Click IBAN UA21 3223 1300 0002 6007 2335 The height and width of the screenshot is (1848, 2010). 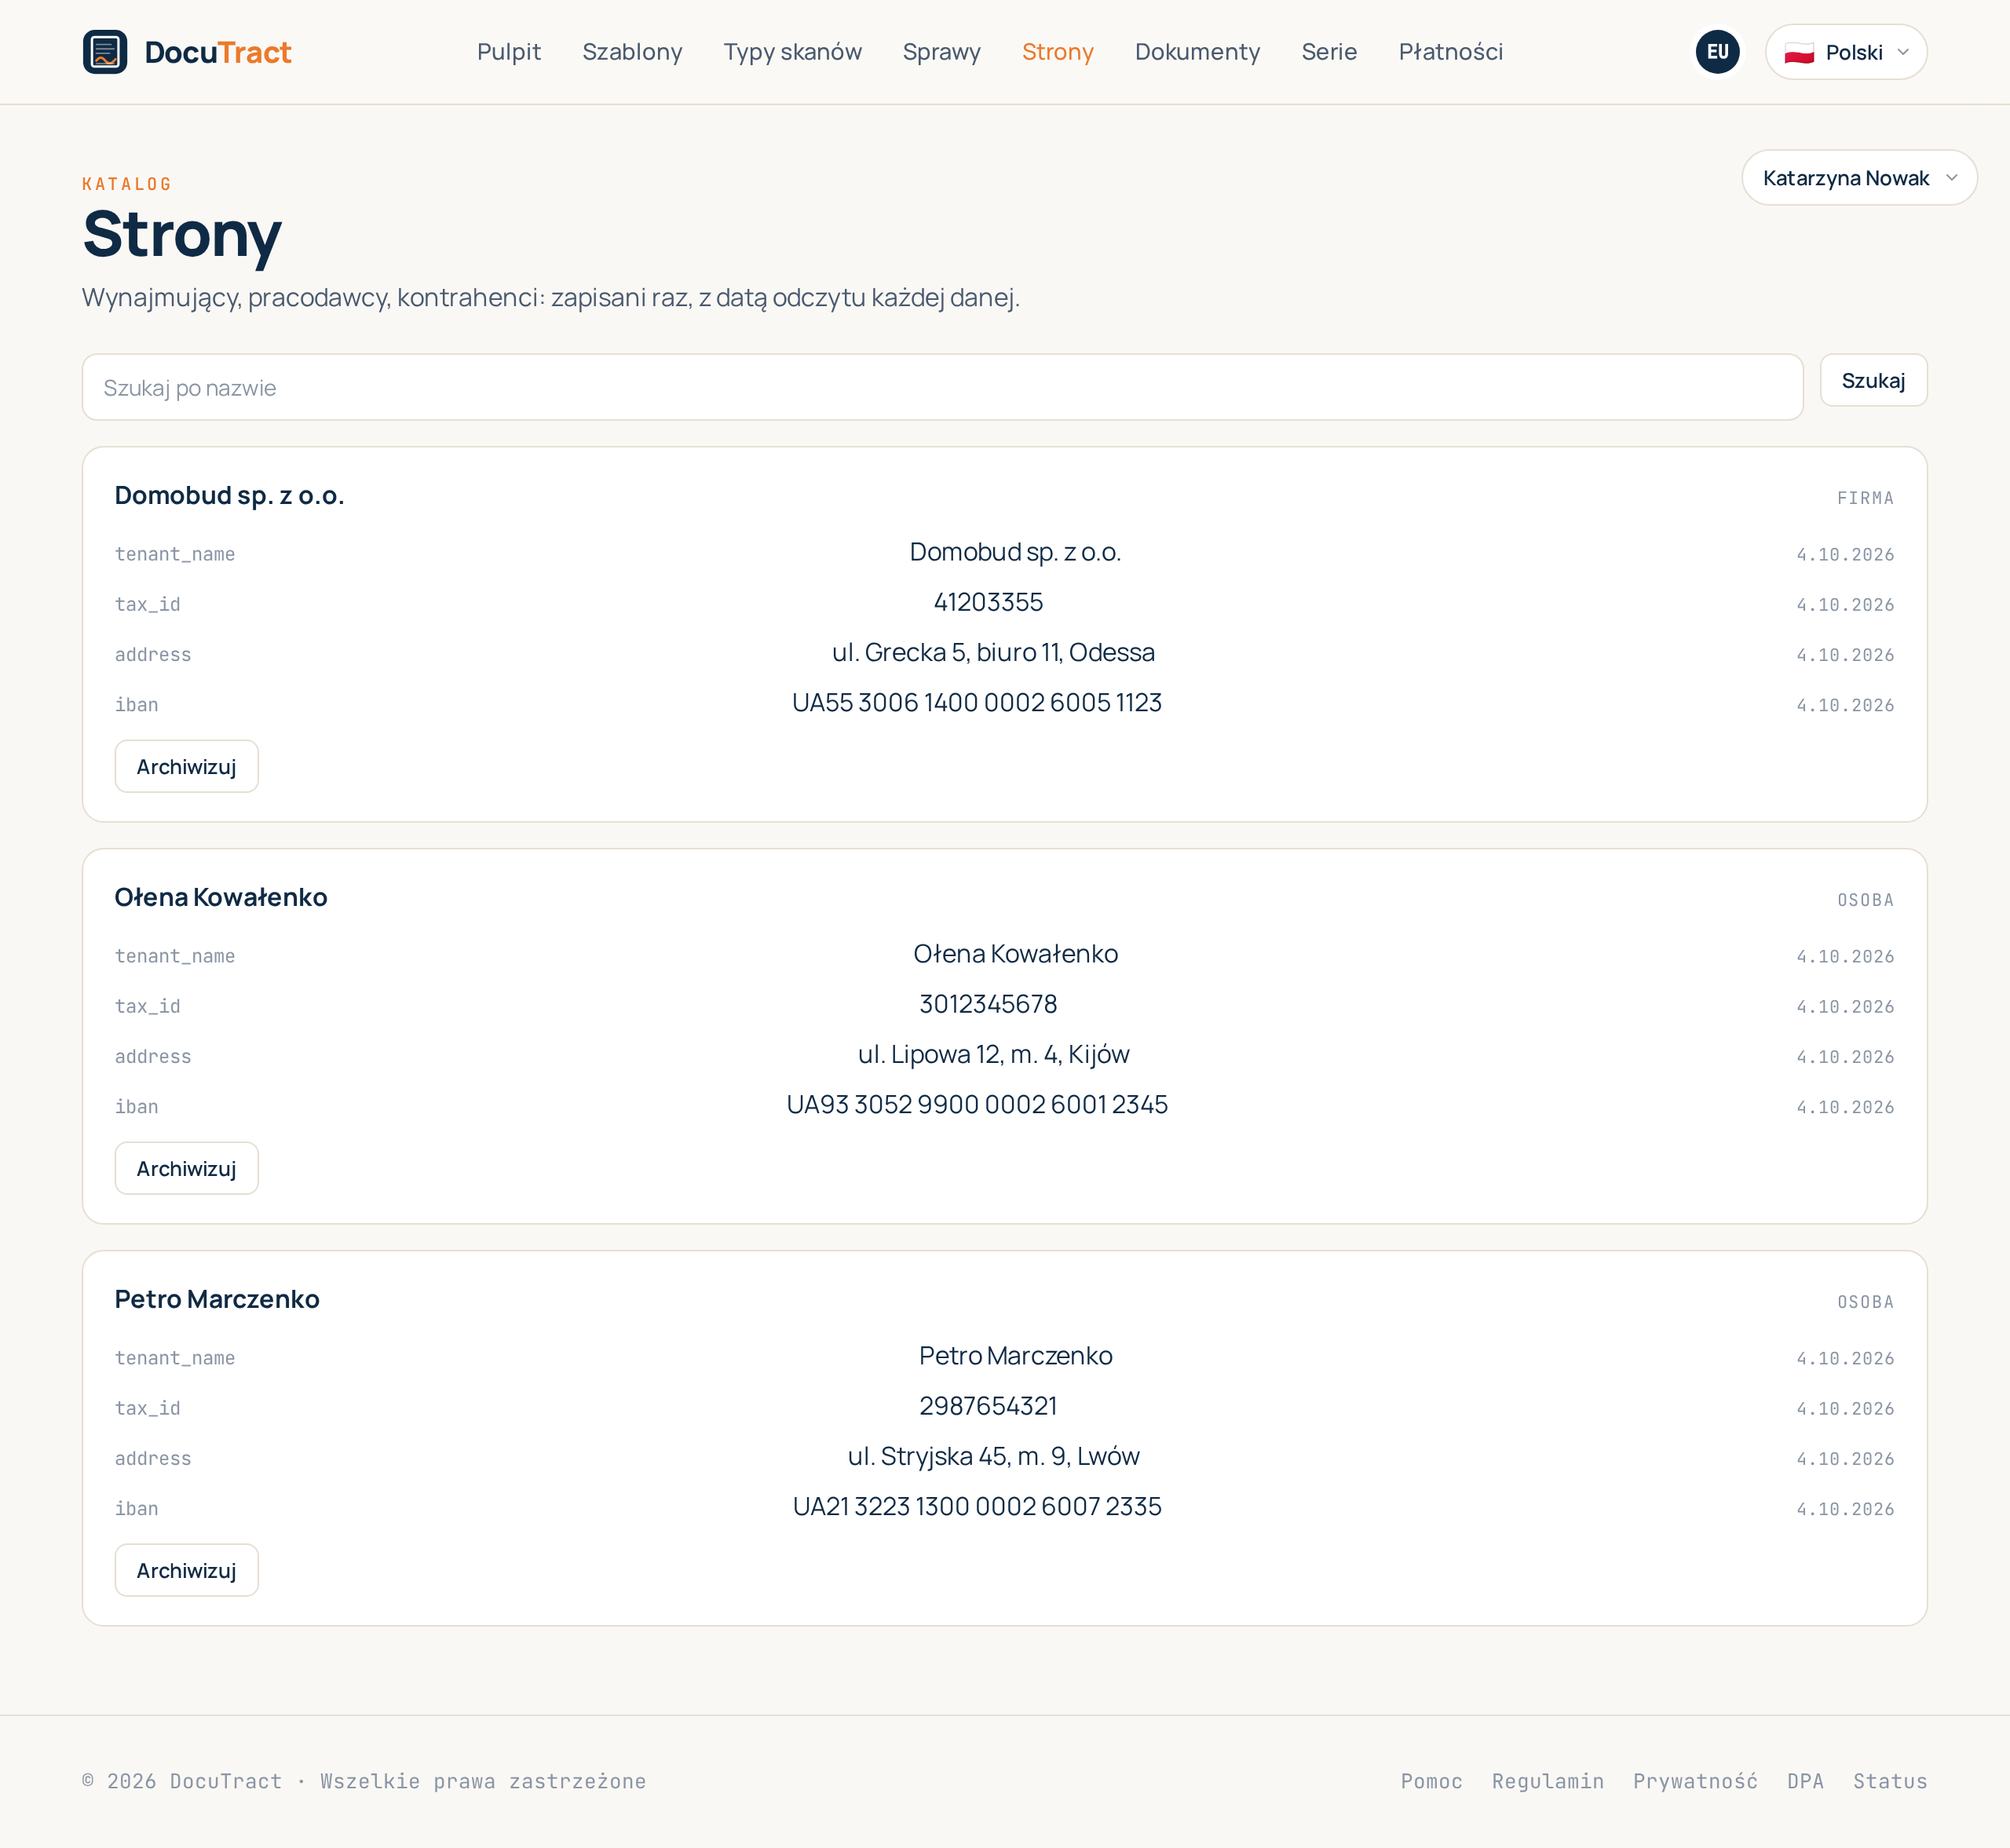976,1507
